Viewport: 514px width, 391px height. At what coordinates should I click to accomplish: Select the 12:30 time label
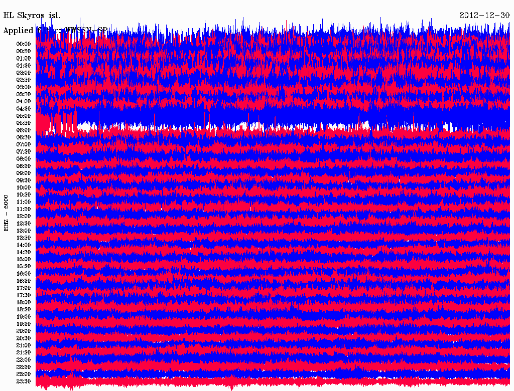point(24,224)
